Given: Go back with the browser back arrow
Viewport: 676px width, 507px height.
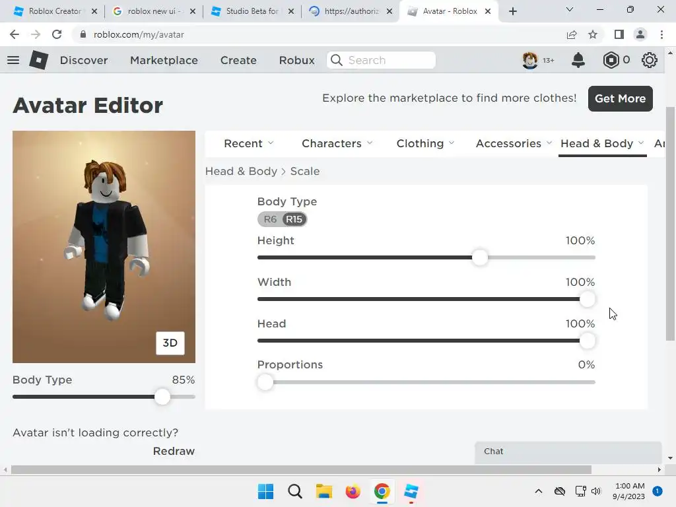Looking at the screenshot, I should pyautogui.click(x=15, y=34).
